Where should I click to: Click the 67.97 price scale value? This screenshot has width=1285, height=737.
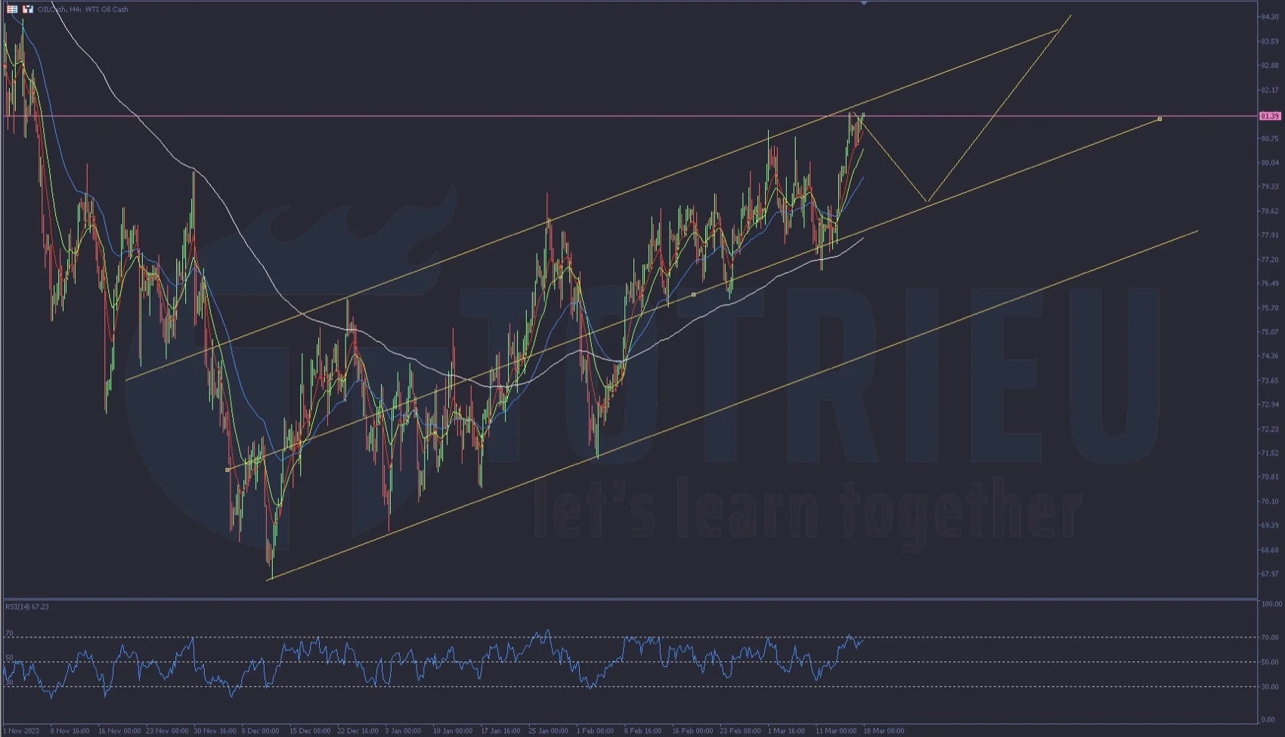[x=1269, y=574]
